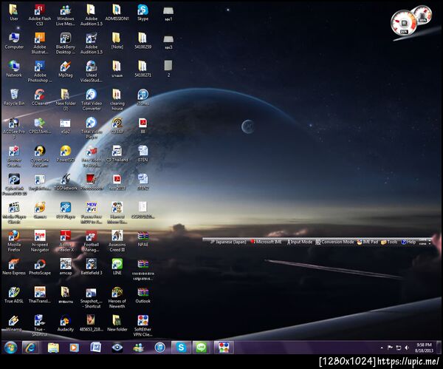The width and height of the screenshot is (443, 369).
Task: Open the 485653_218 image file
Action: click(x=92, y=323)
